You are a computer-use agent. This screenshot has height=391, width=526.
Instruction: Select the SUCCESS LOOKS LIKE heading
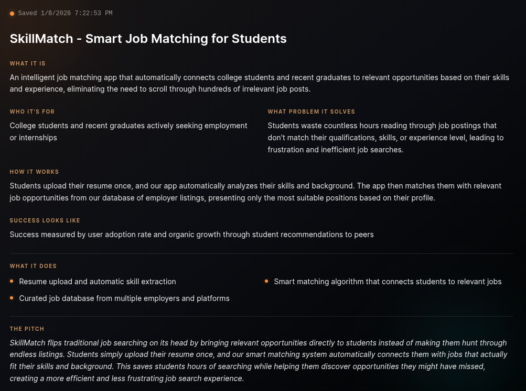click(45, 221)
